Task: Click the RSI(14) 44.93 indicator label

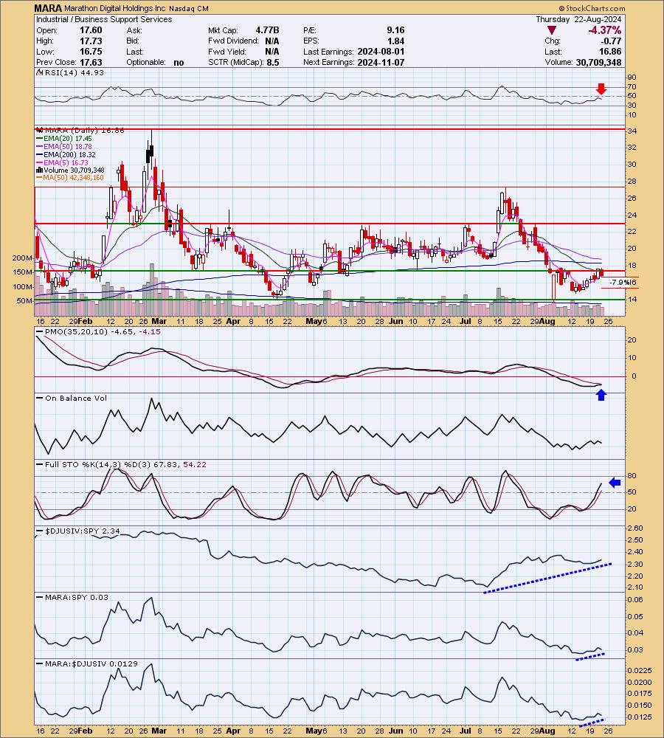Action: [71, 72]
